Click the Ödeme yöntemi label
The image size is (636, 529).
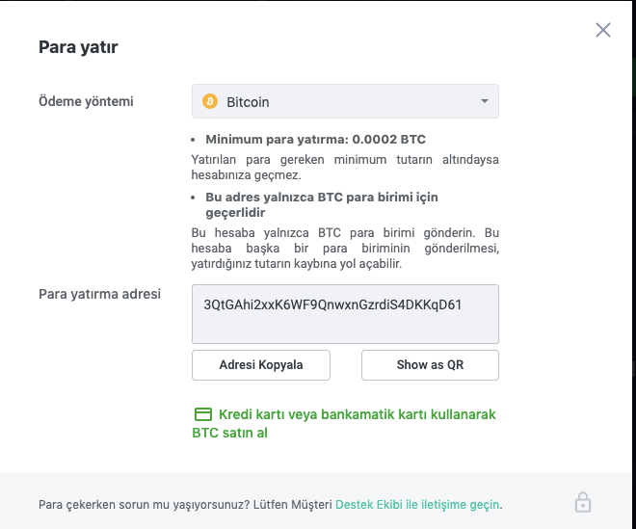tap(86, 101)
